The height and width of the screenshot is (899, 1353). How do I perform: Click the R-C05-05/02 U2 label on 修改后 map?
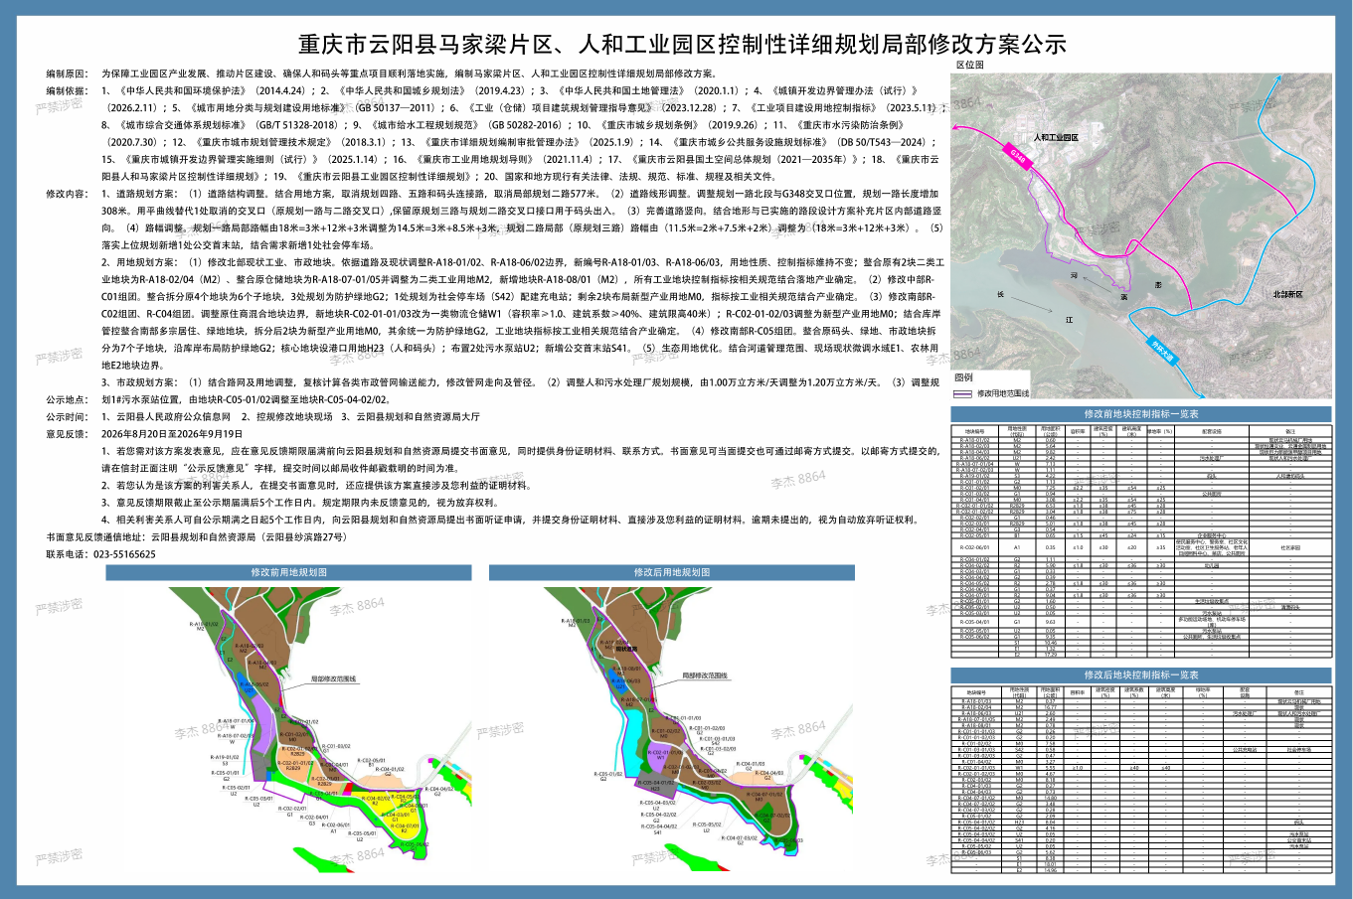tap(707, 826)
